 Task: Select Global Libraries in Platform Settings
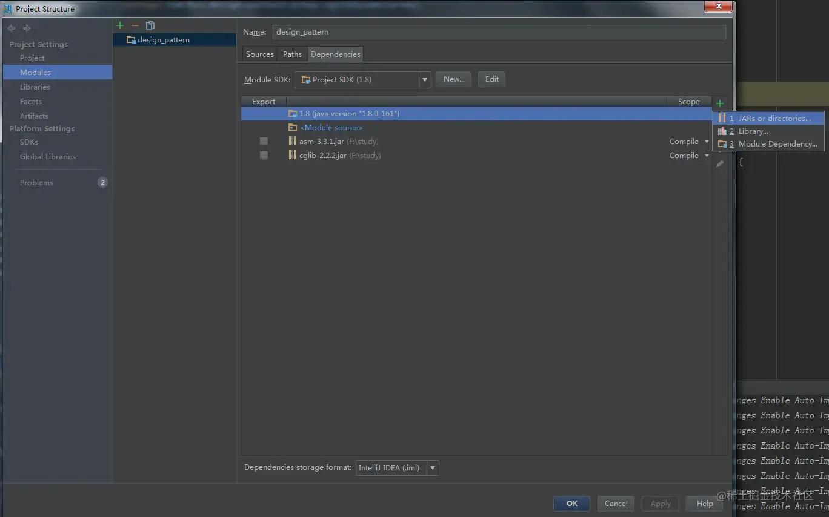[58, 156]
